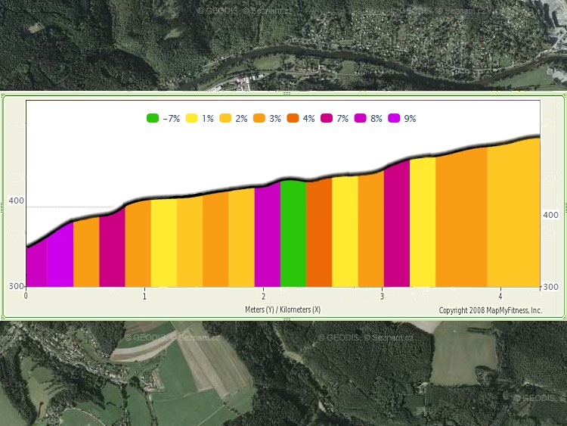Click the green -7% legend swatch
This screenshot has height=426, width=567.
tap(152, 118)
